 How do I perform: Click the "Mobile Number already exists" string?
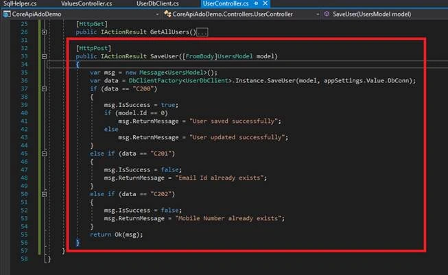tap(228, 219)
